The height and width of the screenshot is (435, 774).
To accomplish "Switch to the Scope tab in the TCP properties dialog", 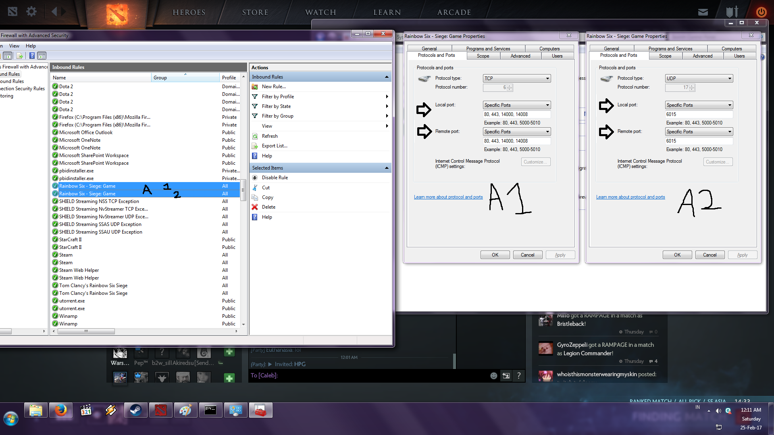I will 483,56.
